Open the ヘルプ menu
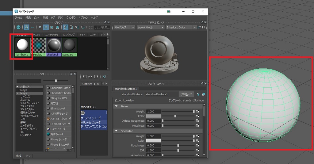Image resolution: width=314 pixels, height=164 pixels. pos(94,17)
